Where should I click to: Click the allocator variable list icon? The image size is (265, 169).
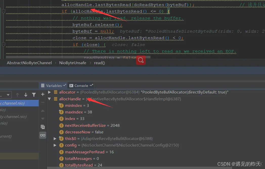click(56, 92)
